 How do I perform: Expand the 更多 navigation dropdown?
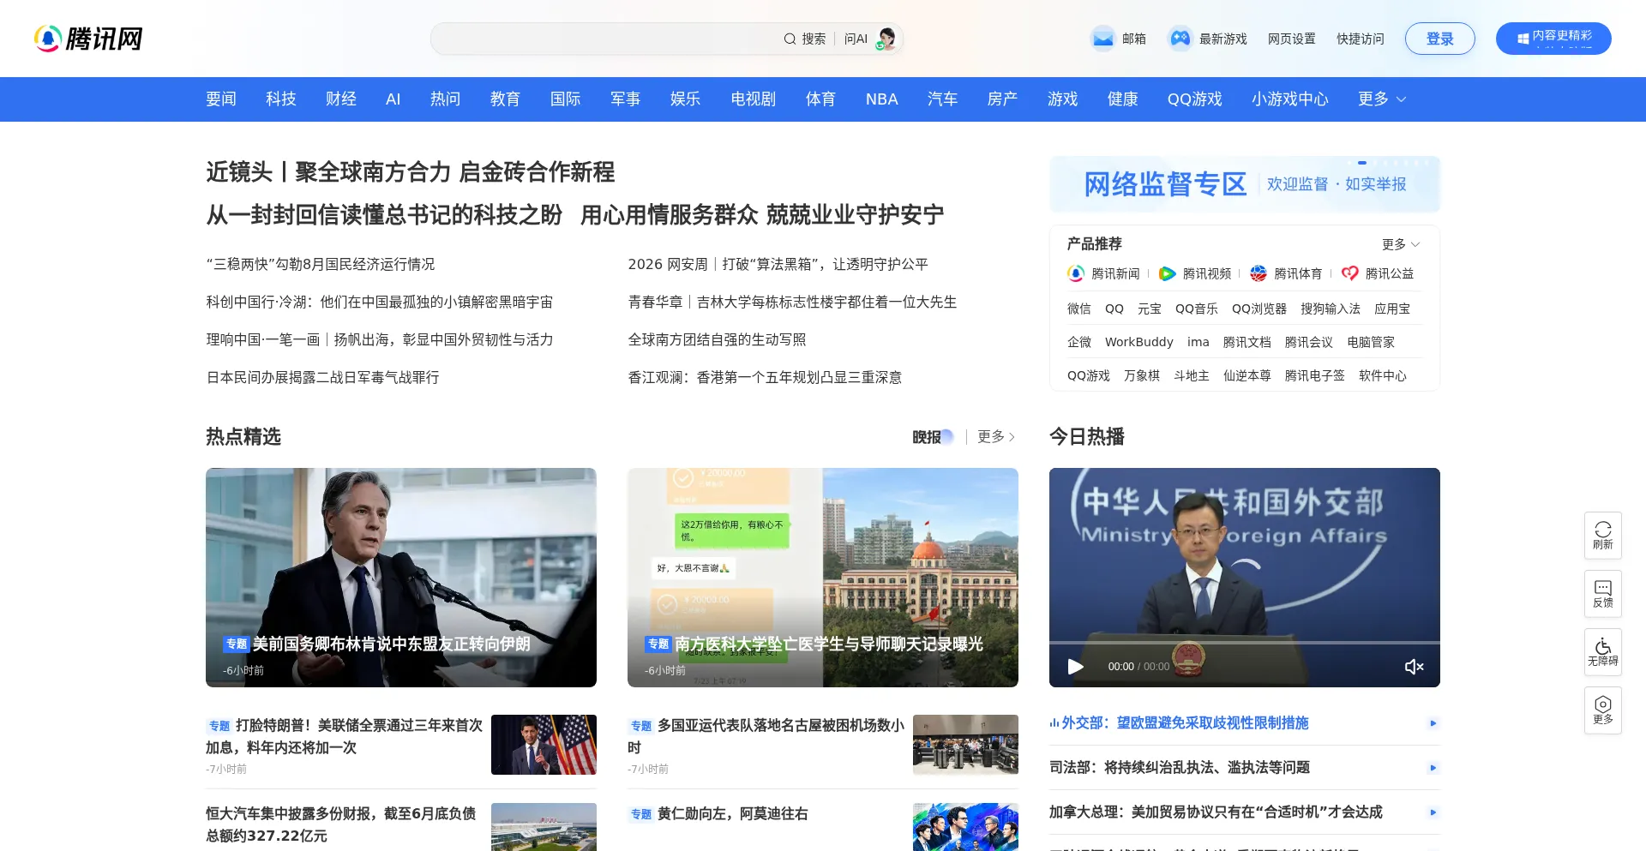point(1382,99)
